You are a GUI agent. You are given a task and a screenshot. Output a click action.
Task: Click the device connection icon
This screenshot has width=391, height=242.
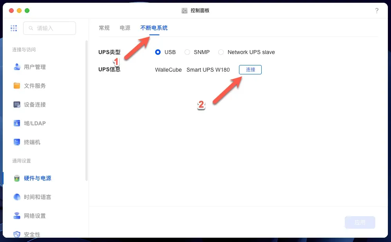click(17, 105)
